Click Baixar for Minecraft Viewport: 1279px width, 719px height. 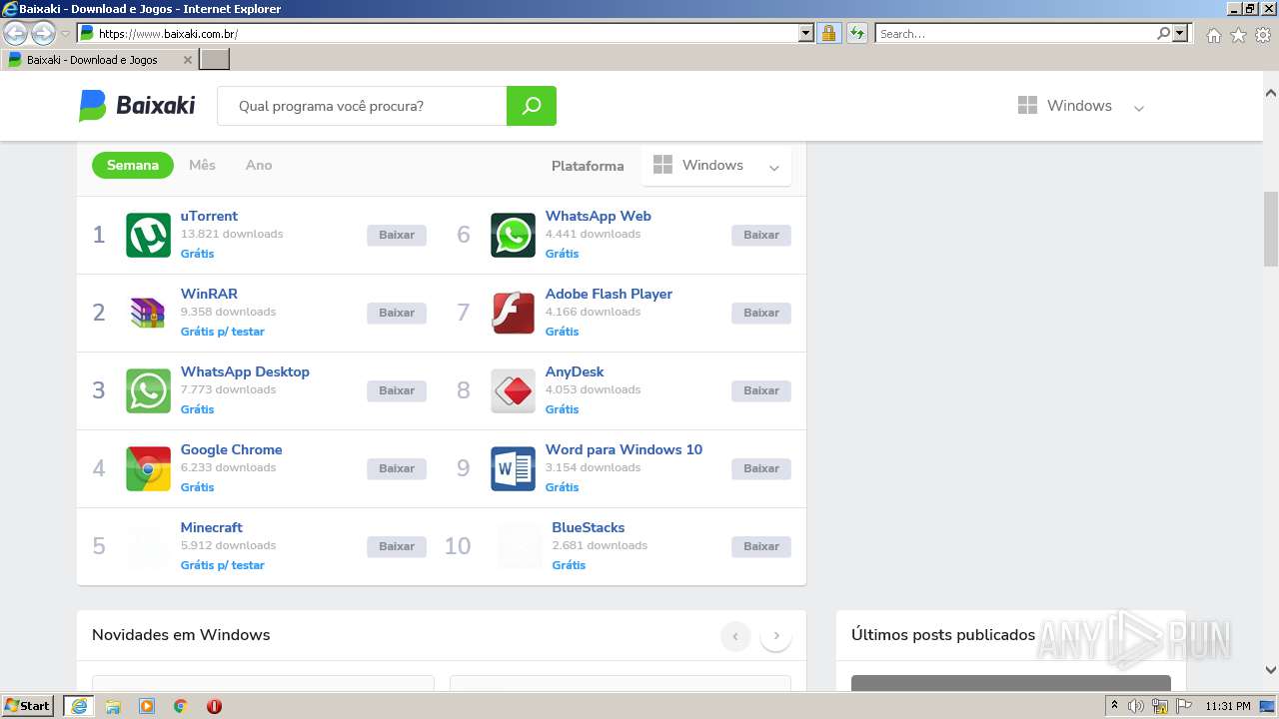(397, 546)
